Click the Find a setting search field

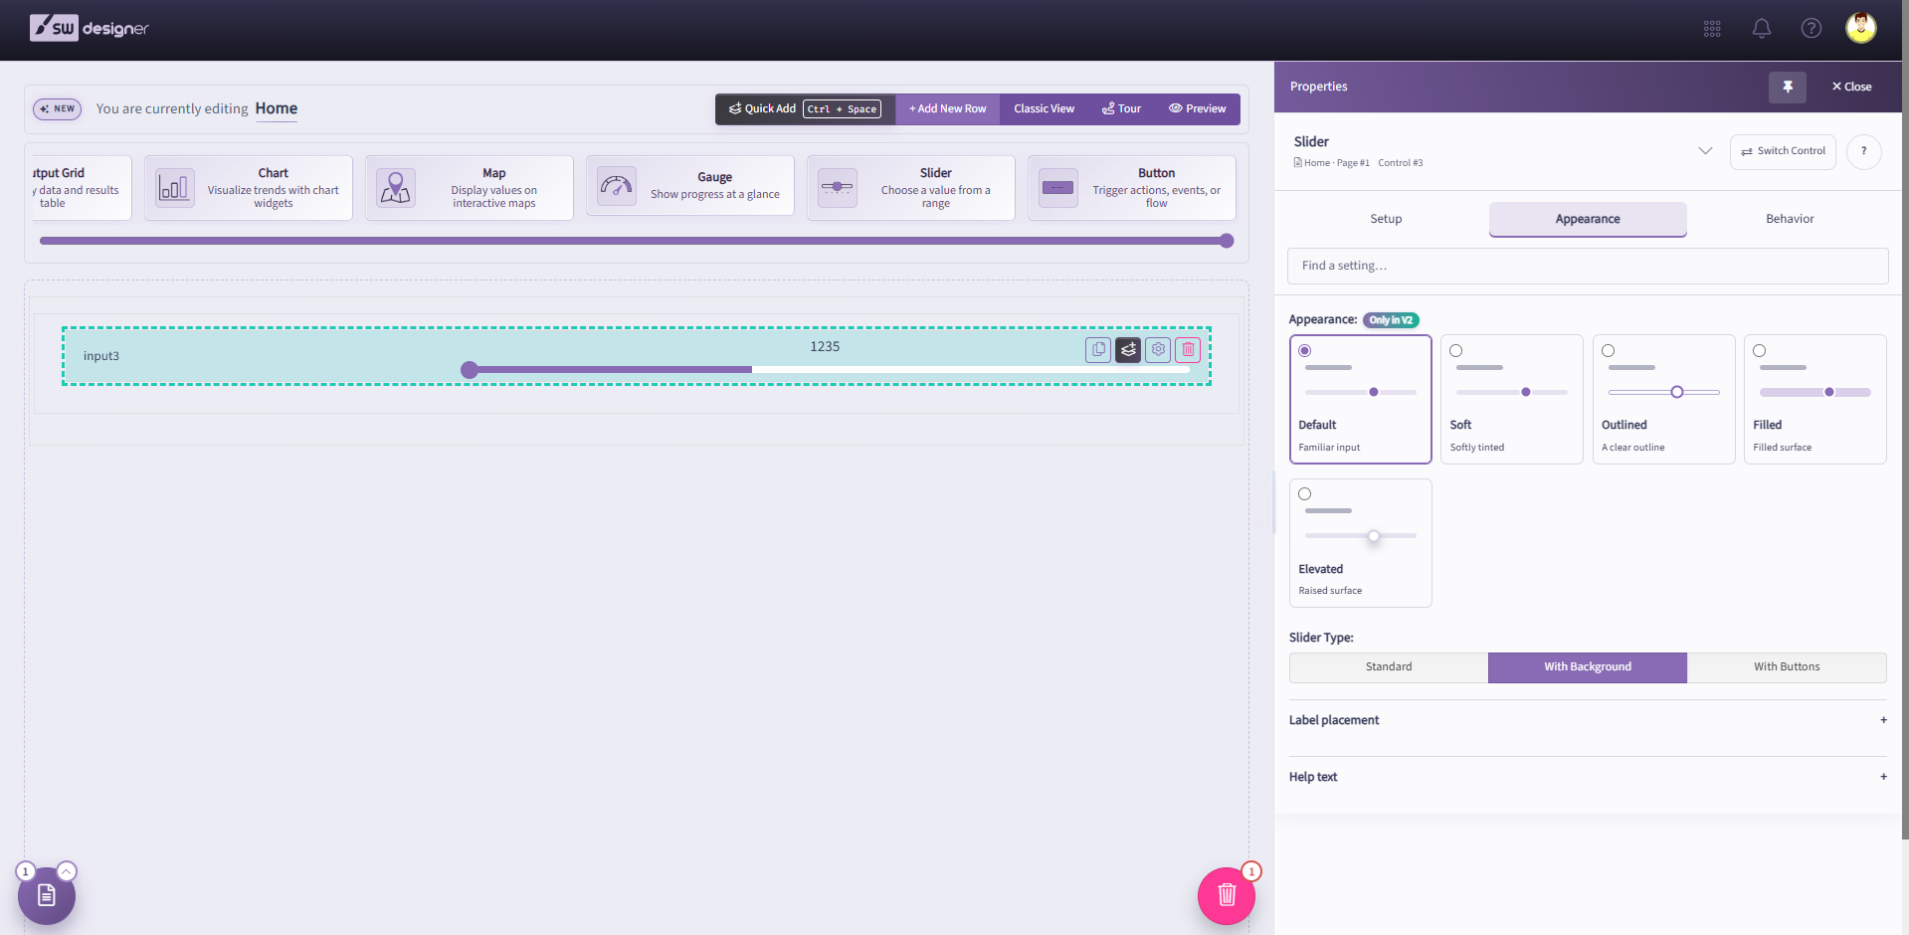pyautogui.click(x=1588, y=266)
